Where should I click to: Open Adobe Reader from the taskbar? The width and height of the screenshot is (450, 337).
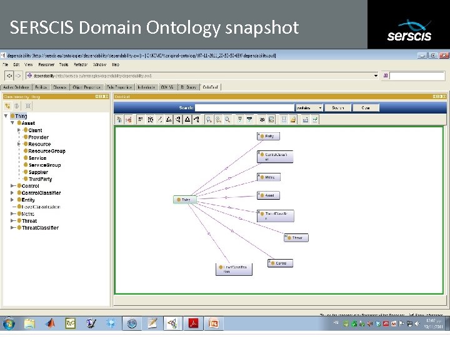pos(193,323)
